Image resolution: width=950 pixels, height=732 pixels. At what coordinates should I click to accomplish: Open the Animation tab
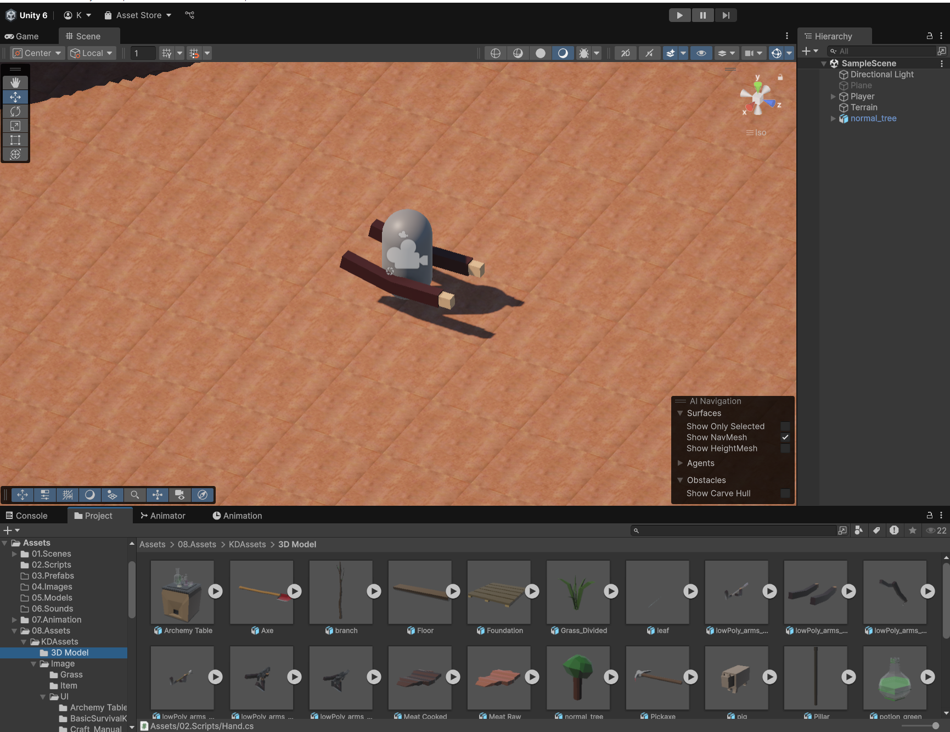[237, 516]
